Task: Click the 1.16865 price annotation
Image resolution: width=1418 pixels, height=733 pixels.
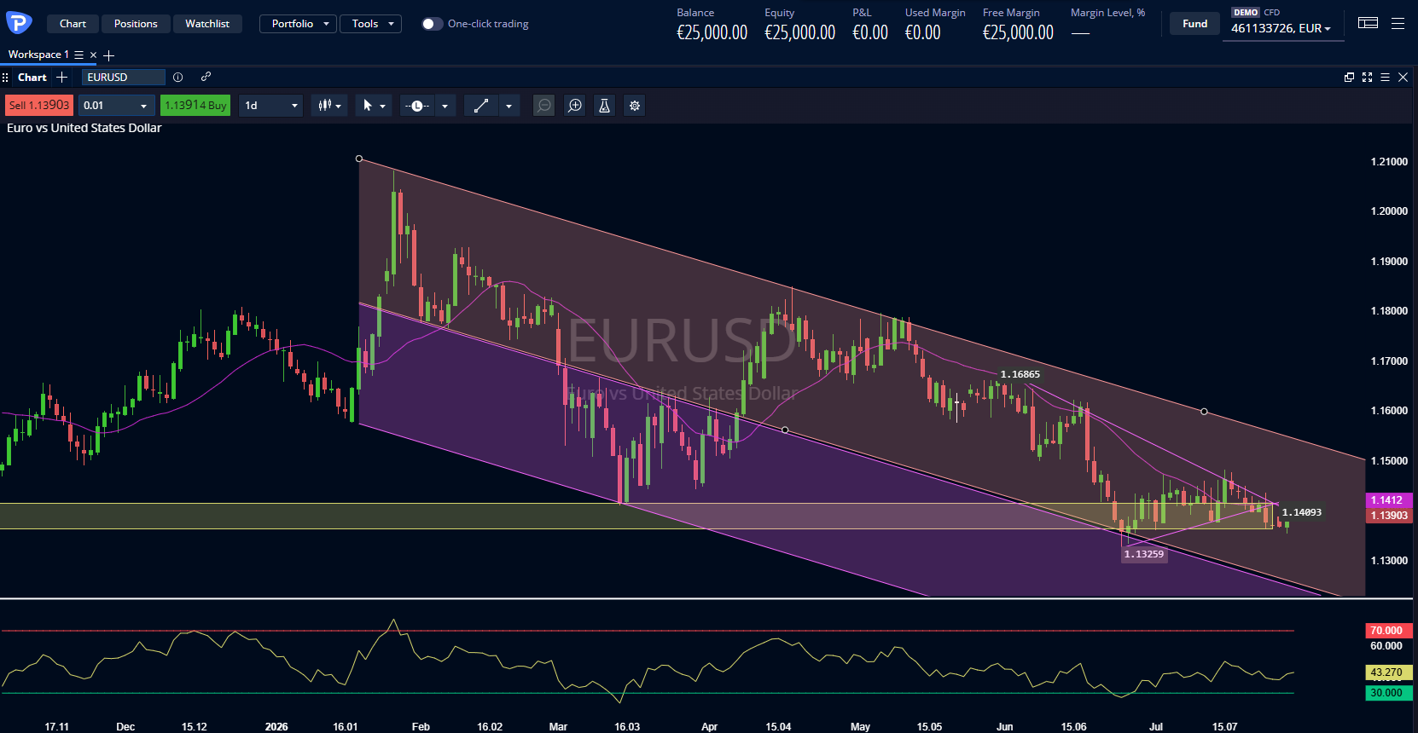Action: pyautogui.click(x=1020, y=374)
